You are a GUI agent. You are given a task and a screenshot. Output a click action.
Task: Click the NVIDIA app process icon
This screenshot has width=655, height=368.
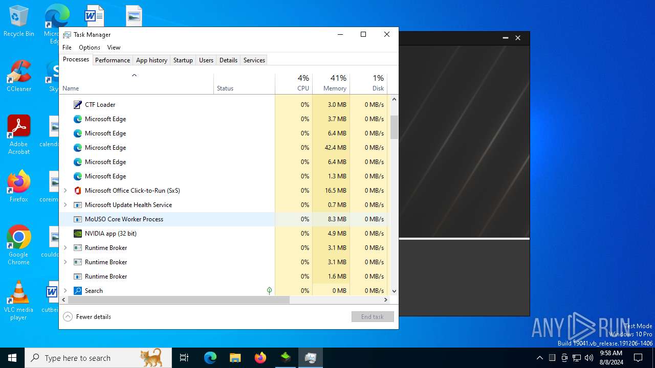click(78, 234)
